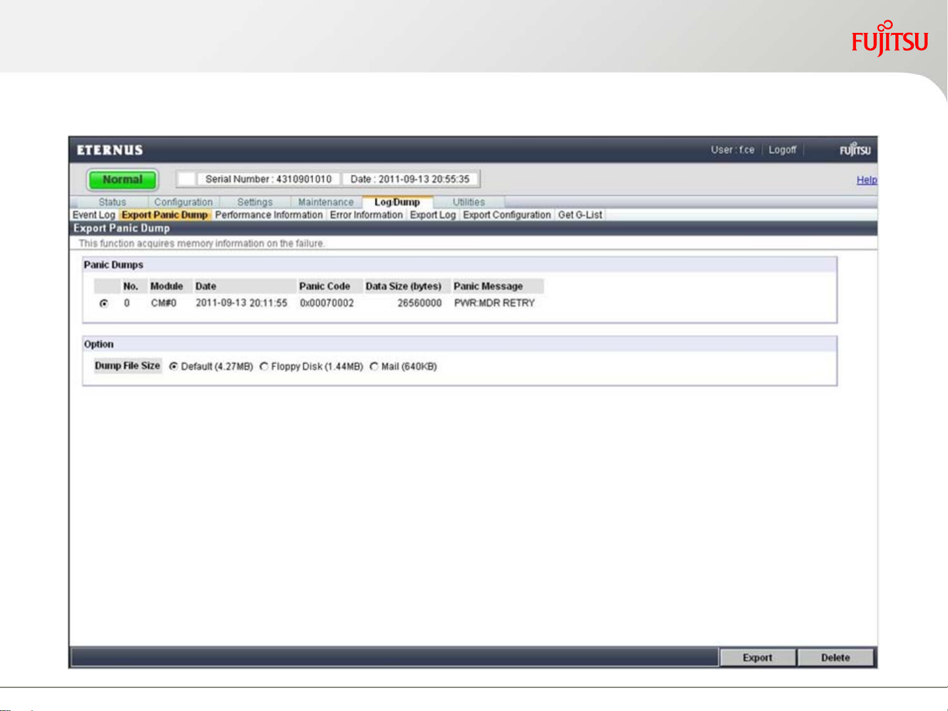Select the Log/Dump tab
Screen dimensions: 948x711
pyautogui.click(x=397, y=202)
